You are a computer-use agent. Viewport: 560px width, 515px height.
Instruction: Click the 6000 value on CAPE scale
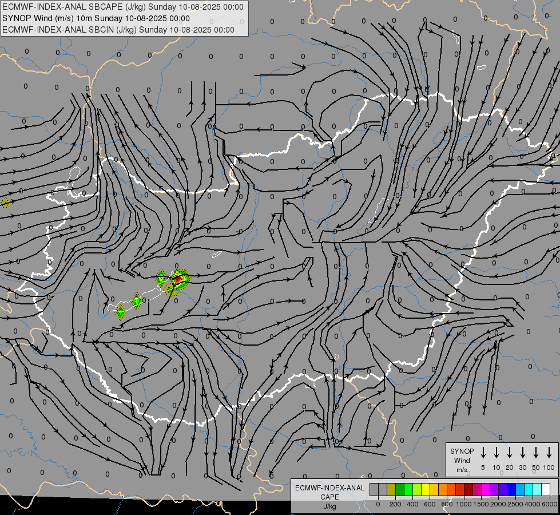(550, 504)
